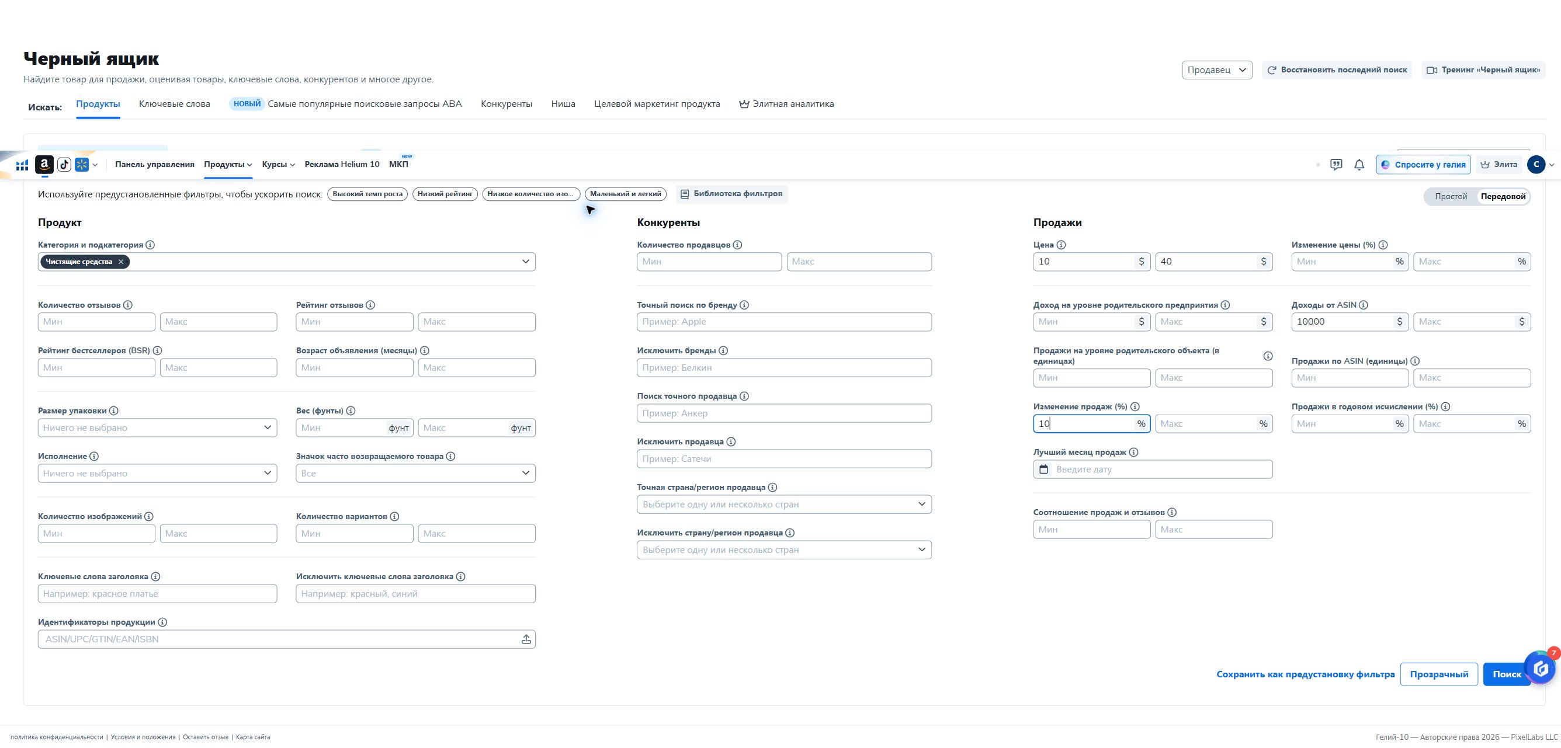
Task: Open the Helium 10 apps grid icon
Action: 22,165
